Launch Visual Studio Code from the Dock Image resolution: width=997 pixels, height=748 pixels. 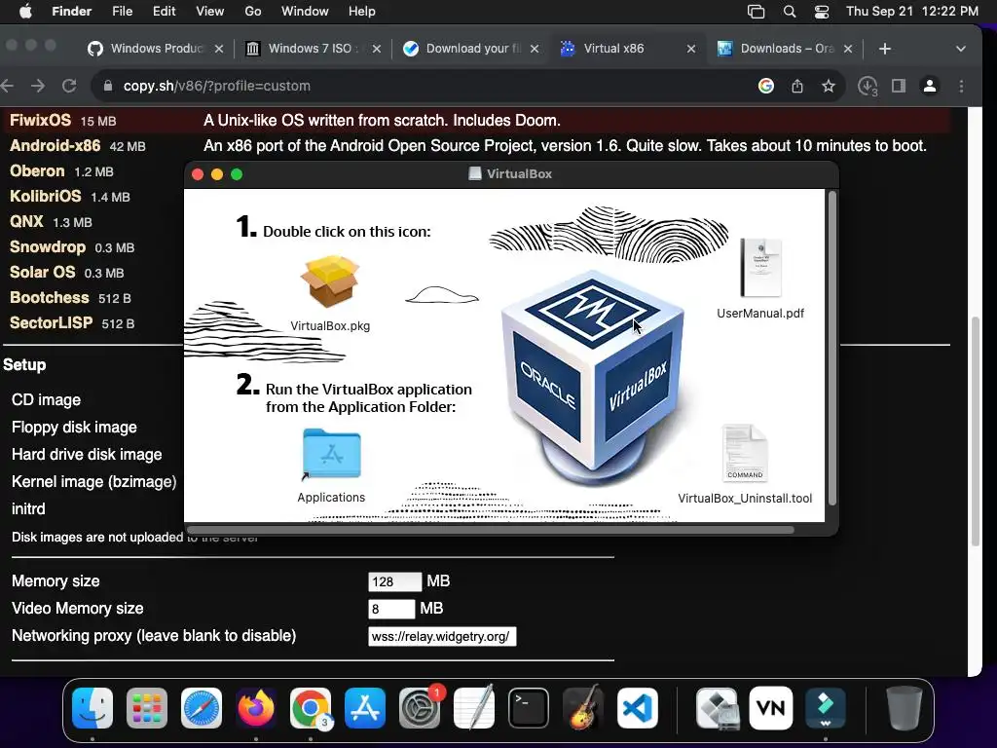pos(637,708)
